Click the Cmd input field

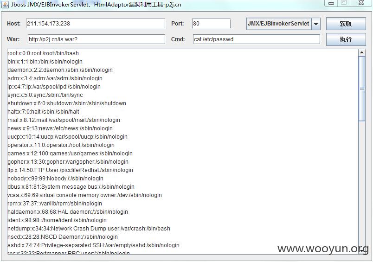point(257,39)
